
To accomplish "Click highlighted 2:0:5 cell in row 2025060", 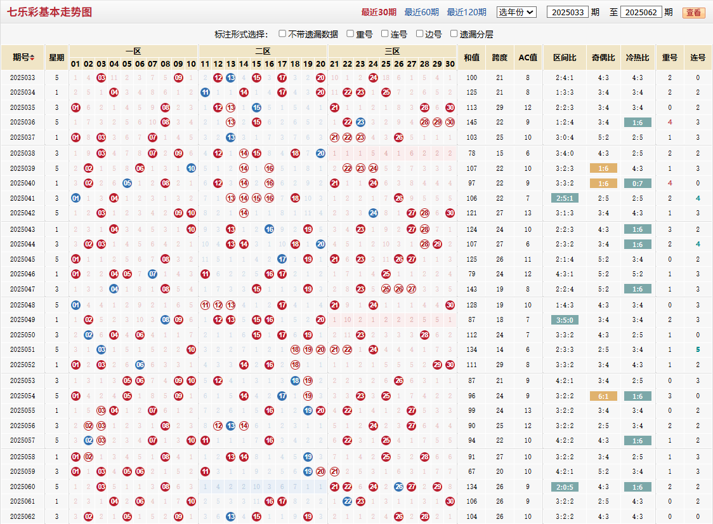I will coord(565,487).
